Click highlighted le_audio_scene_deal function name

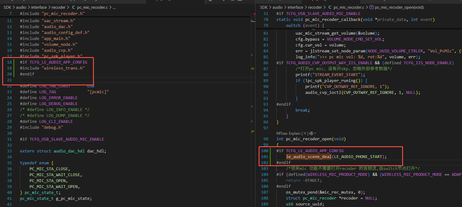(x=309, y=156)
